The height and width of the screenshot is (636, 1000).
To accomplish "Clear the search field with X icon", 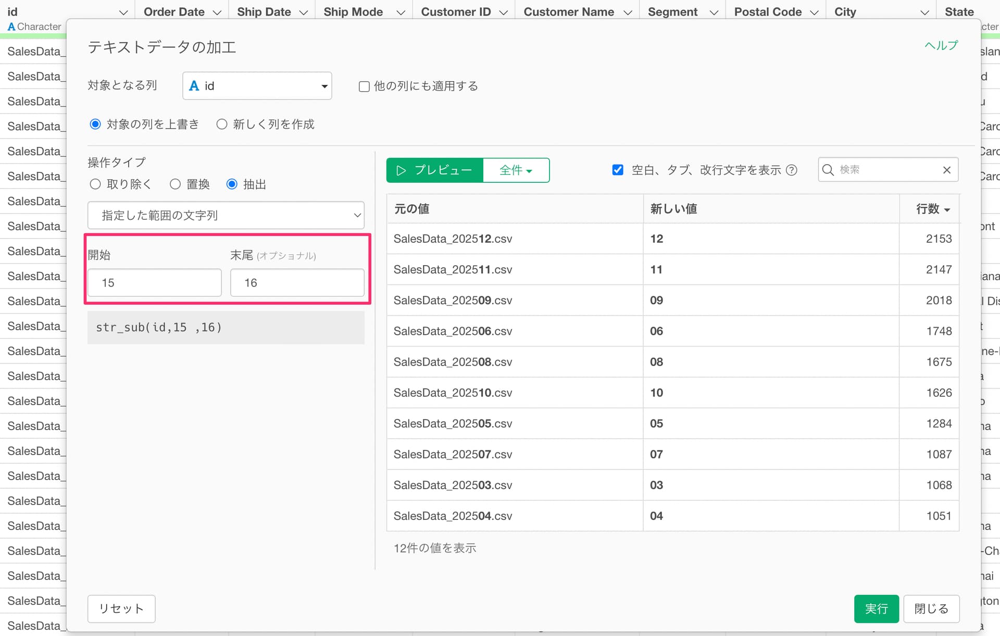I will pyautogui.click(x=946, y=170).
